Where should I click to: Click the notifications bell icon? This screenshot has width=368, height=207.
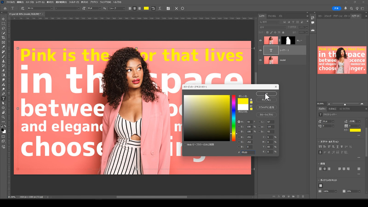pos(345,8)
